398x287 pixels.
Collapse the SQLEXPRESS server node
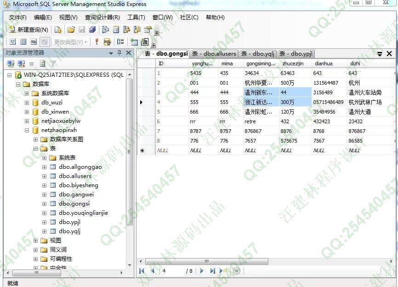click(9, 75)
